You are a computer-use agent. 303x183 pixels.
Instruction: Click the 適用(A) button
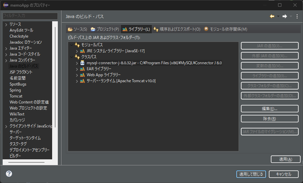pos(286,159)
